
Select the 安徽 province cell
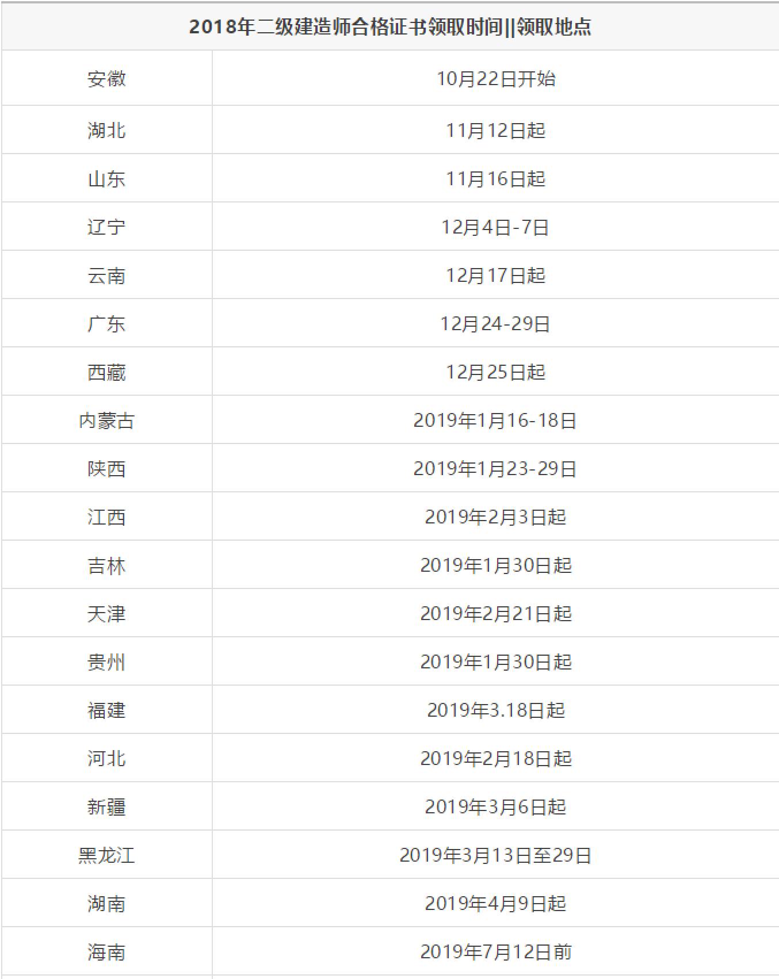[x=106, y=78]
